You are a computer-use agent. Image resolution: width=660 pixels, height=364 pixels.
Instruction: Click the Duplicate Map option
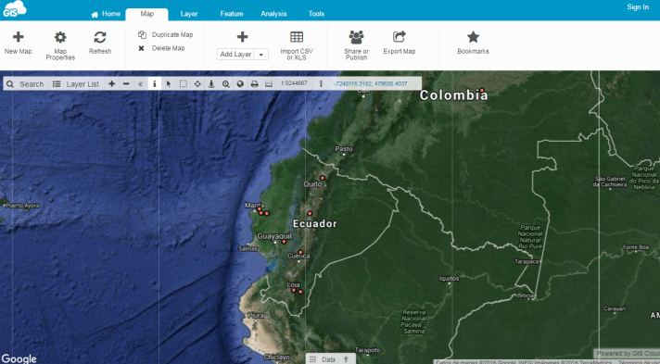coord(165,34)
